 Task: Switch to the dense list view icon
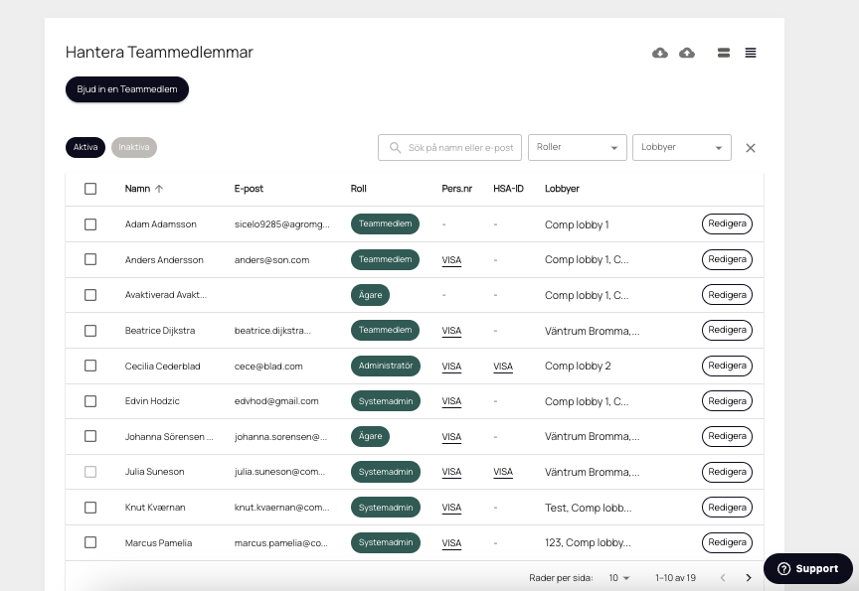[751, 53]
